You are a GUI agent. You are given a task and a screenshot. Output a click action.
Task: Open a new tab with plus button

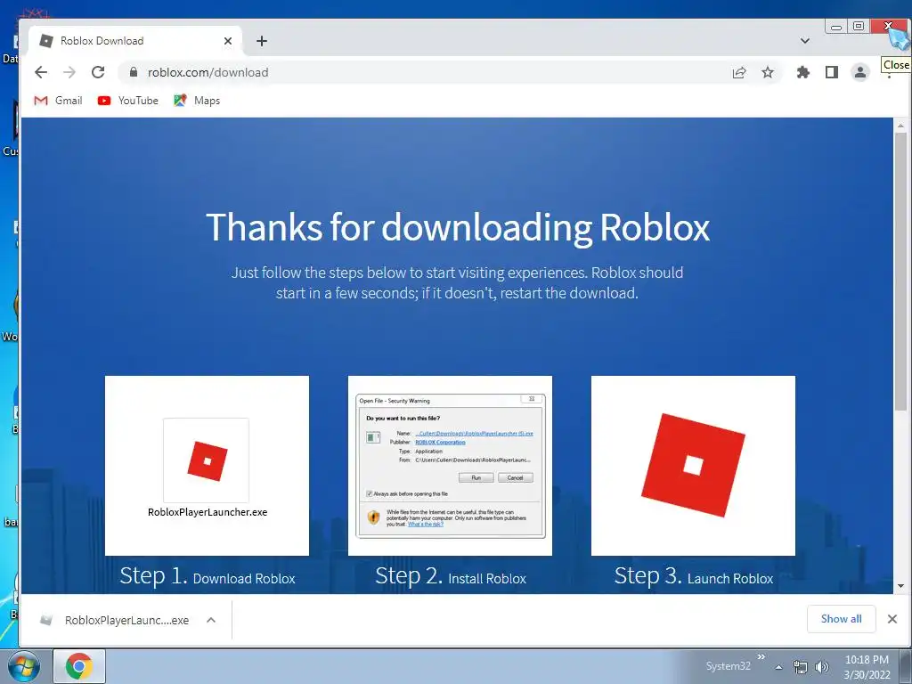coord(262,41)
